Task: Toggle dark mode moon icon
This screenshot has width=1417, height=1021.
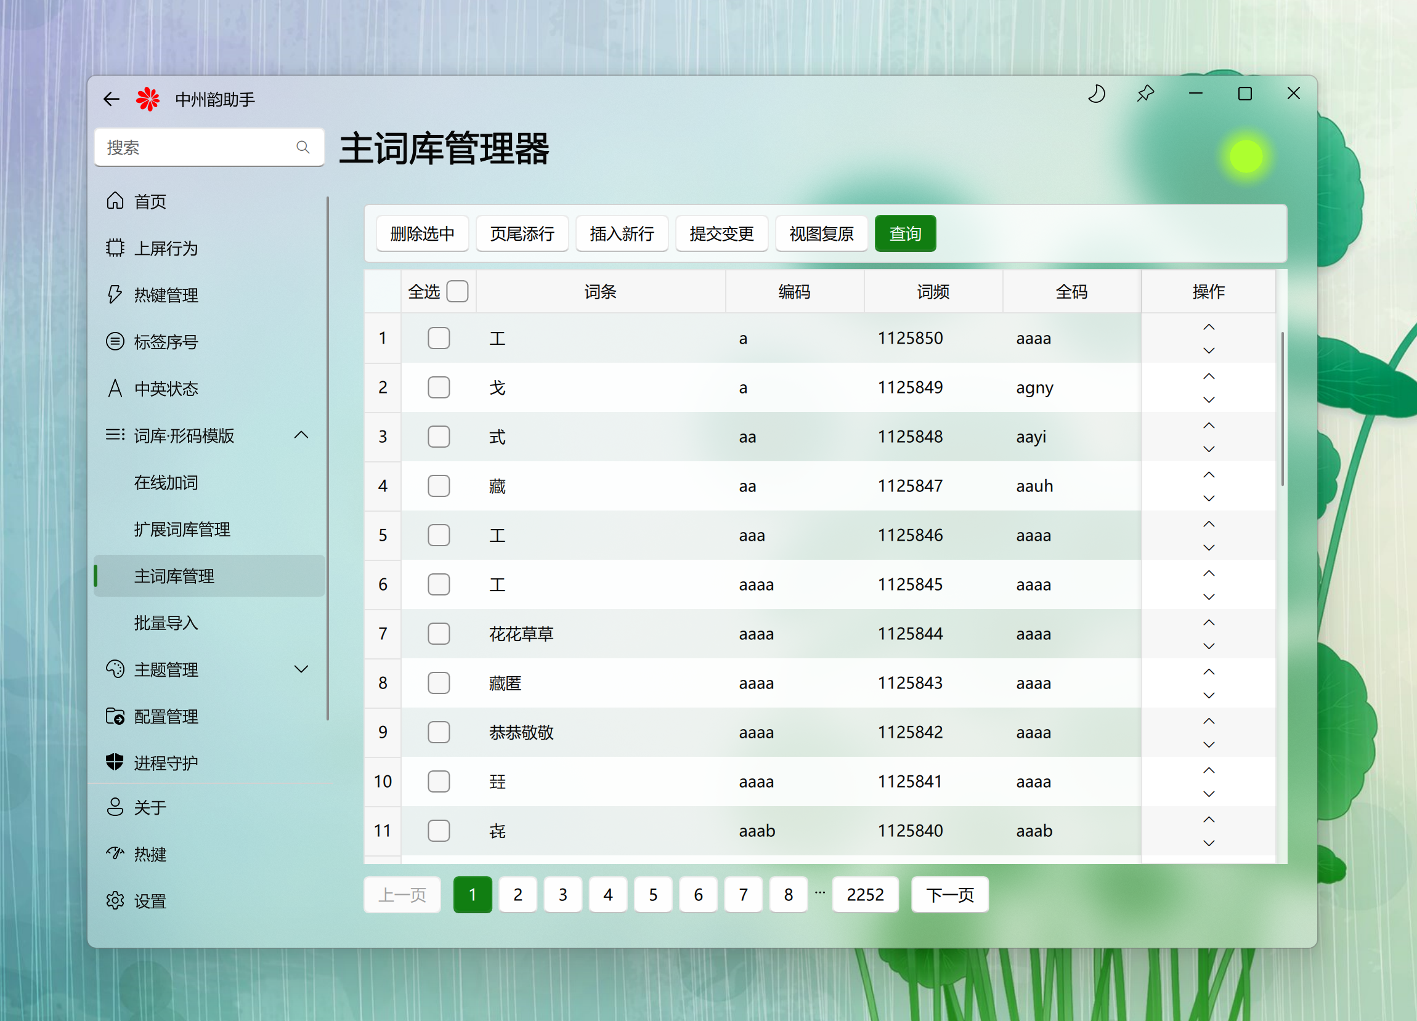Action: [x=1097, y=94]
